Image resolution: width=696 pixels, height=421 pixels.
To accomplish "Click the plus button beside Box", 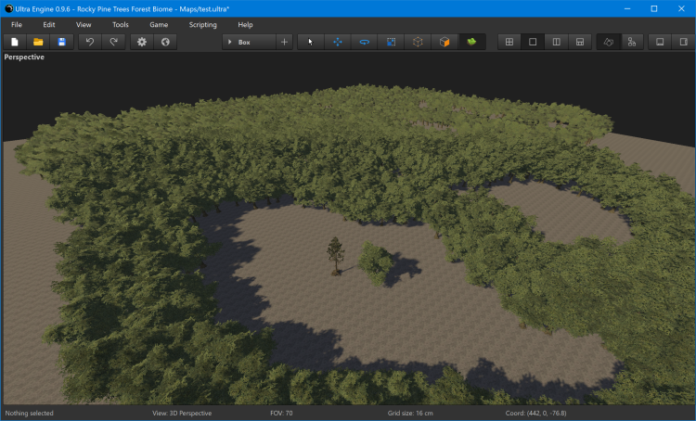I will (x=284, y=42).
